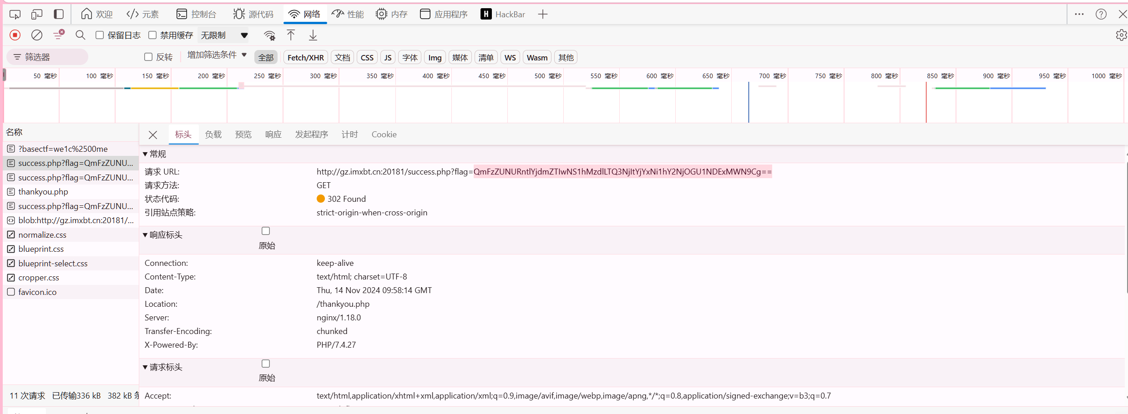Open the 增加筛选条件 dropdown
The width and height of the screenshot is (1128, 414).
[x=217, y=55]
